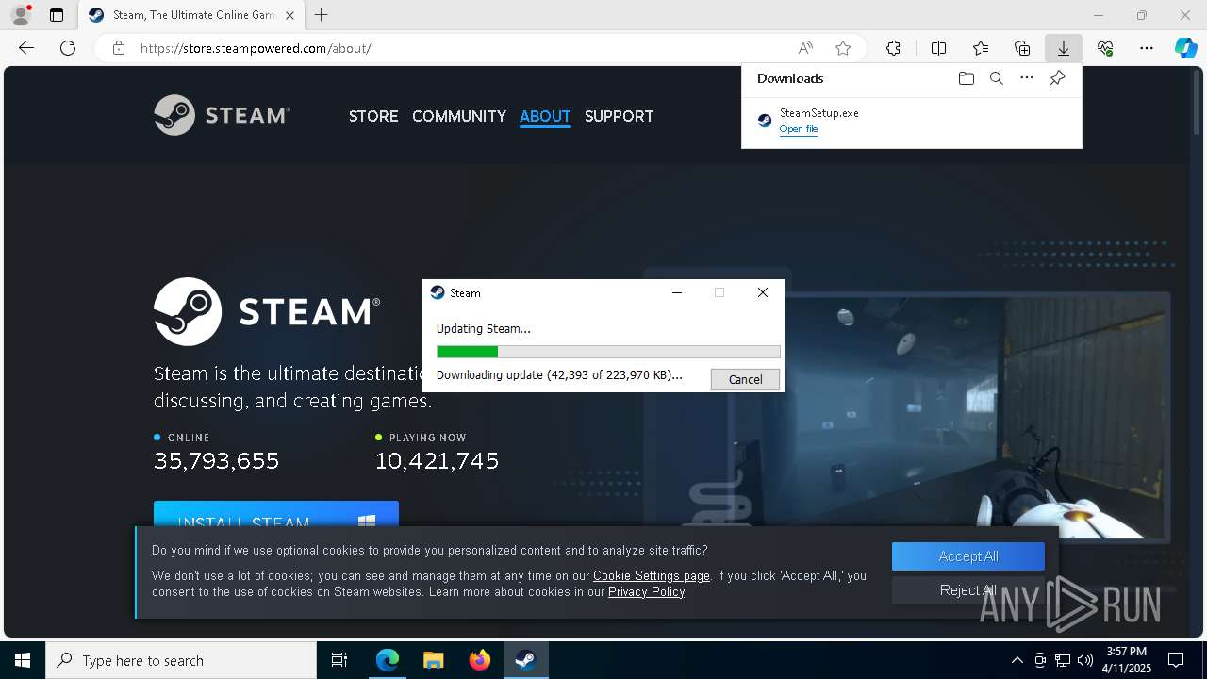This screenshot has height=679, width=1207.
Task: Click the Steam update progress bar
Action: coord(608,352)
